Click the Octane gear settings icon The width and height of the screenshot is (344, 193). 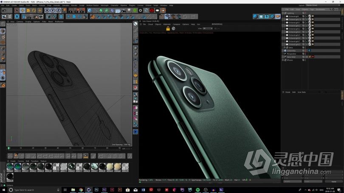(x=141, y=10)
